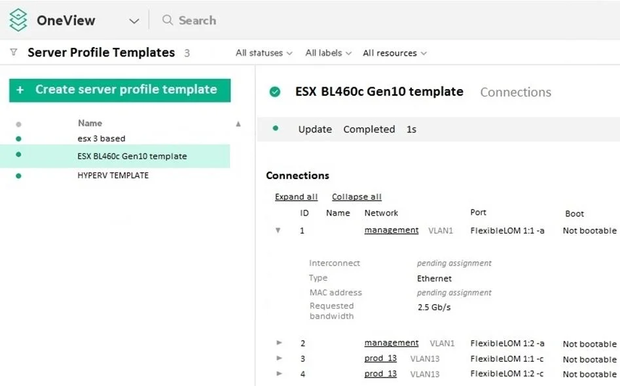Click the filter funnel icon
Viewport: 620px width, 386px height.
click(x=14, y=52)
